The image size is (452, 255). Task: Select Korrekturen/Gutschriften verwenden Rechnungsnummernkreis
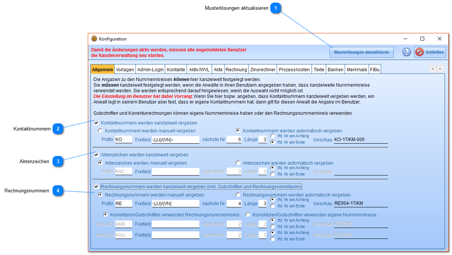[x=105, y=215]
